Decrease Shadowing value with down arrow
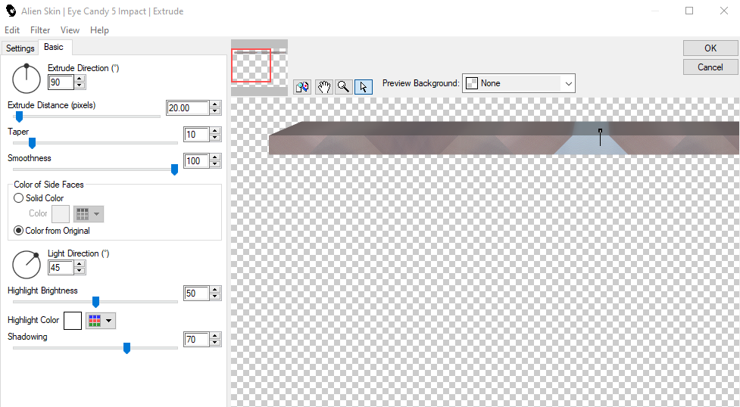 point(215,342)
